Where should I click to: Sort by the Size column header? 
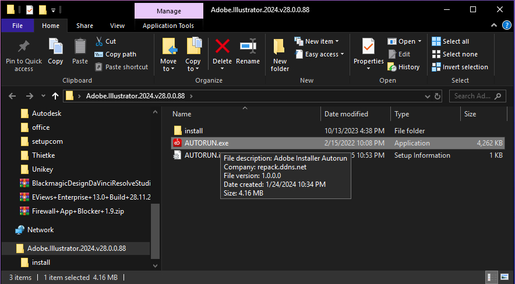(x=470, y=114)
